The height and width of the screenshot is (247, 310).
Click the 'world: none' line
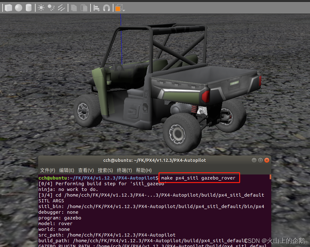(x=54, y=230)
